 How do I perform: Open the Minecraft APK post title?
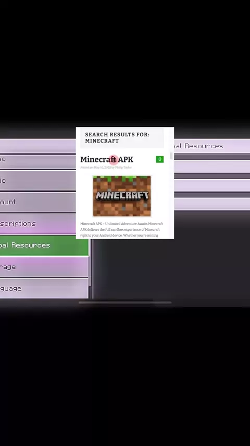pos(107,159)
